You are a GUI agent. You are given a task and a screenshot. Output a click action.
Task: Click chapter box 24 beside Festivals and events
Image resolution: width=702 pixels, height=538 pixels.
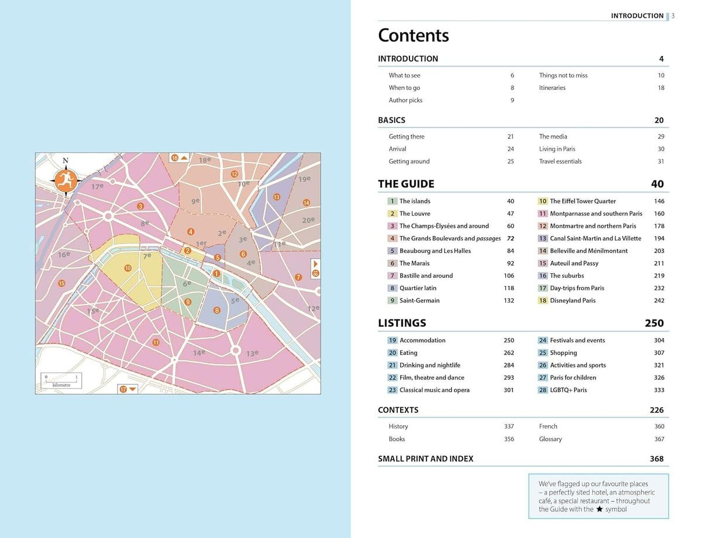pyautogui.click(x=543, y=340)
